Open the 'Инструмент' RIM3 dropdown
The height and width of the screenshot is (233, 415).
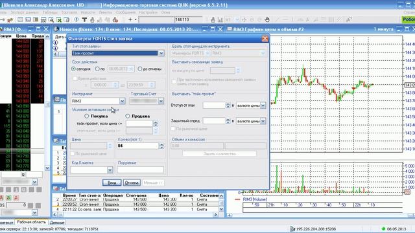pyautogui.click(x=122, y=101)
